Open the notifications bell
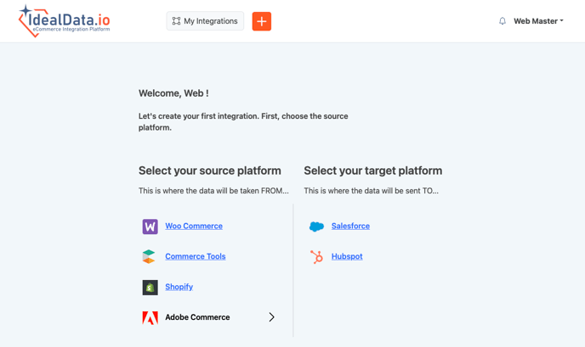The image size is (585, 347). pos(503,21)
